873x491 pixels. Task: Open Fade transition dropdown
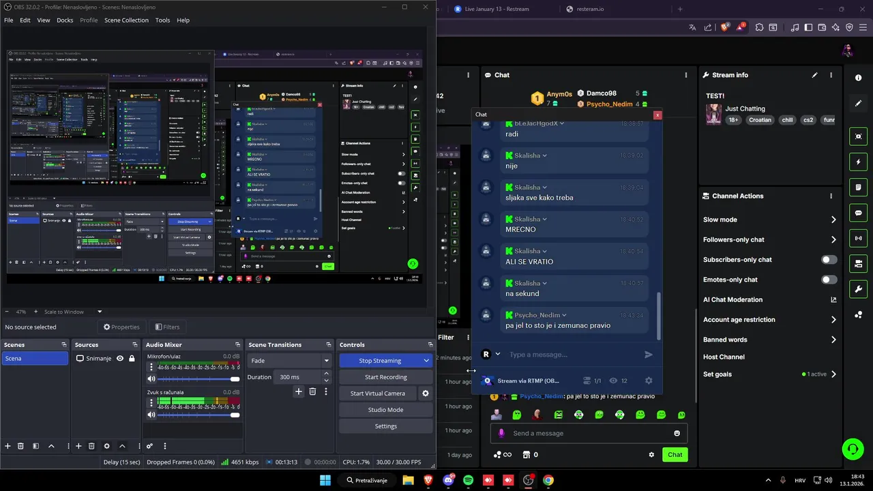(289, 361)
